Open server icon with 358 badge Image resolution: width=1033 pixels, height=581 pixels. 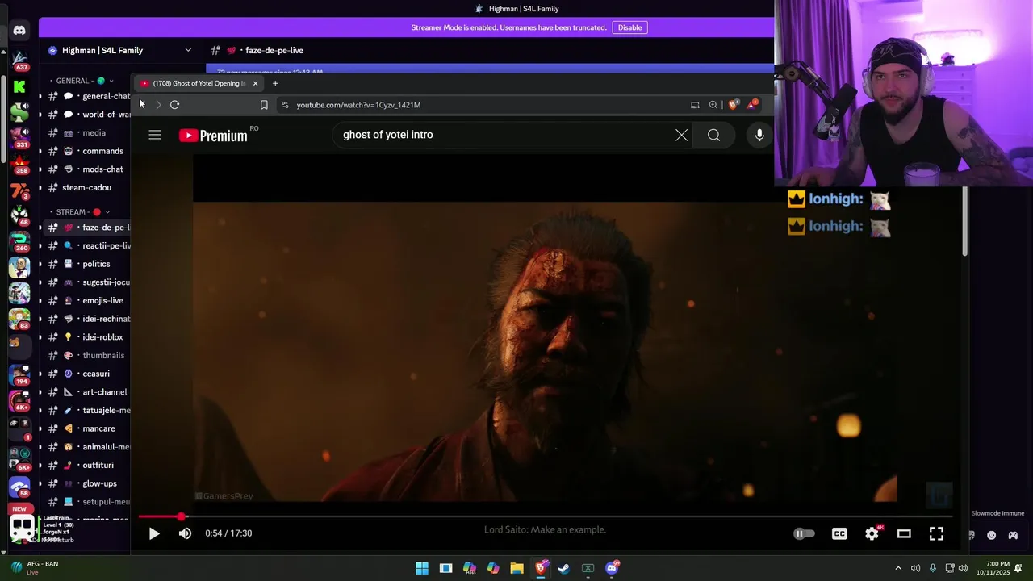click(19, 162)
